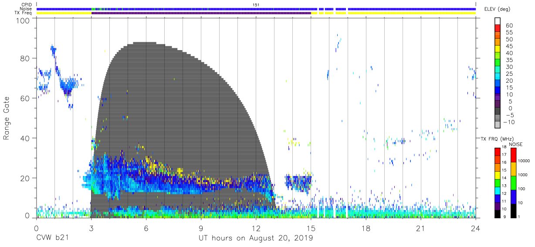Click the CPID value 151
This screenshot has width=535, height=247.
click(256, 5)
